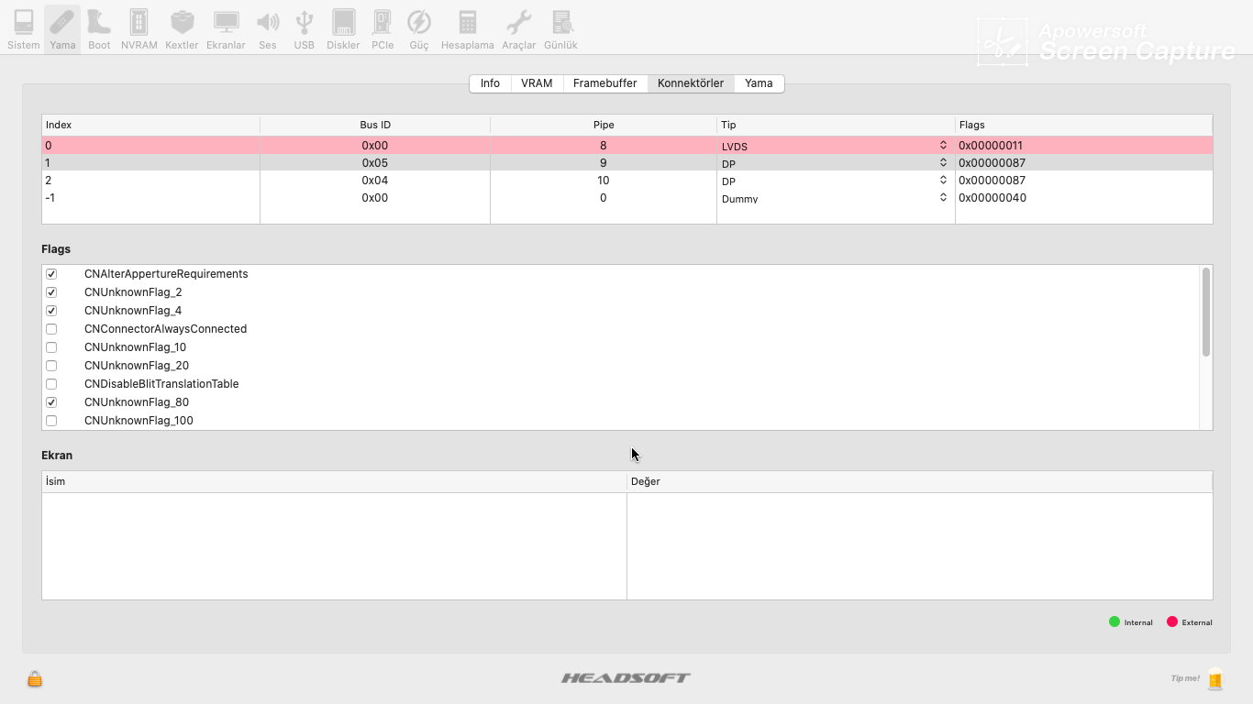Open the Araçlar toolbar section

[518, 27]
